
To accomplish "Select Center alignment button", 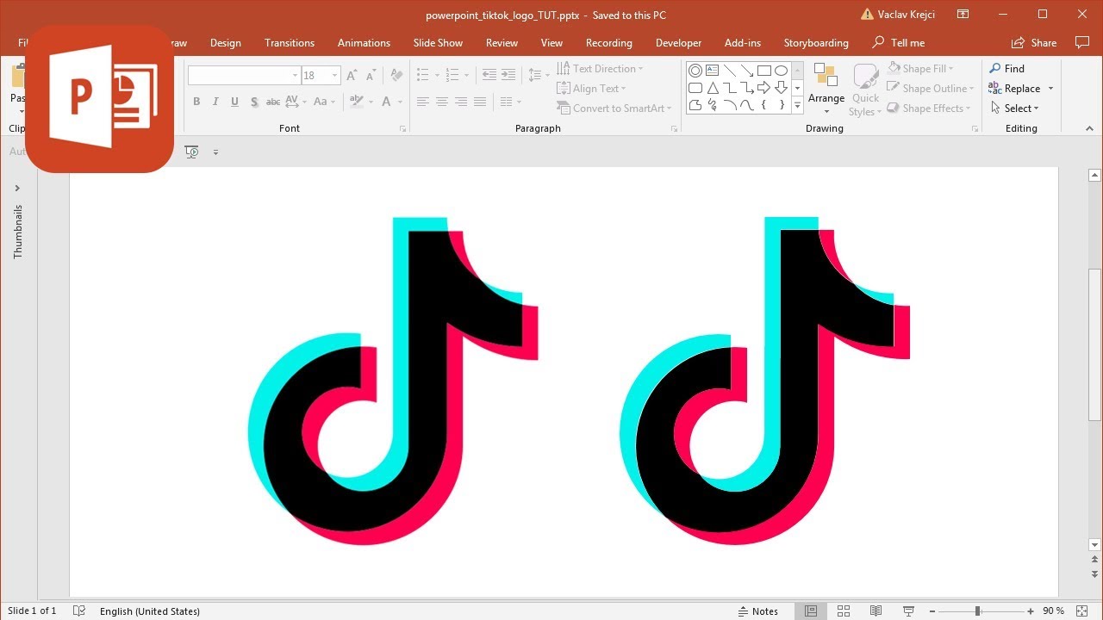I will tap(442, 102).
